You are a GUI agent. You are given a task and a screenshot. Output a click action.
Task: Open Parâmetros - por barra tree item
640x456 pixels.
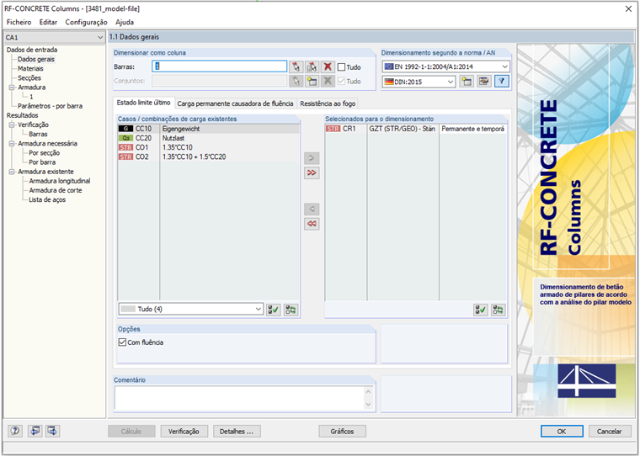click(50, 106)
